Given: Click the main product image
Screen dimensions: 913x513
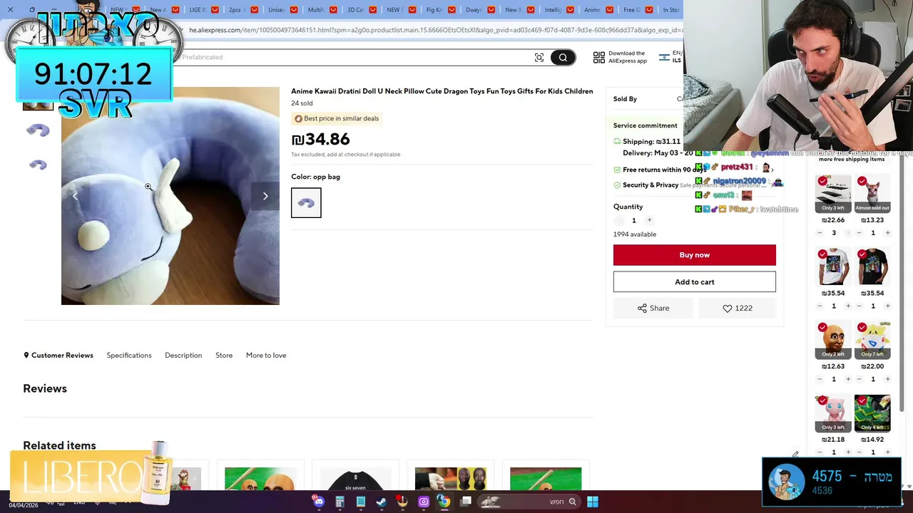Looking at the screenshot, I should (170, 196).
